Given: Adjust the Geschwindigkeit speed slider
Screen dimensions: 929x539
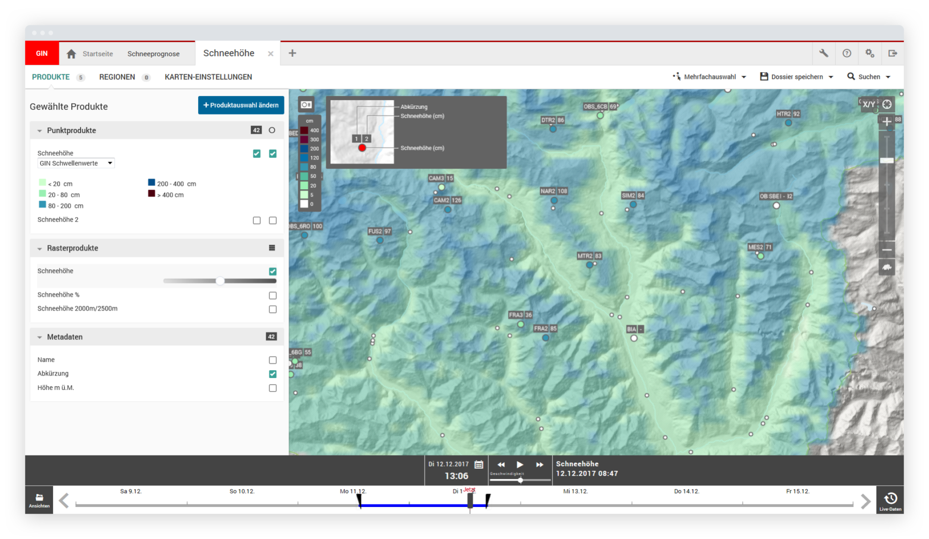Looking at the screenshot, I should click(520, 480).
